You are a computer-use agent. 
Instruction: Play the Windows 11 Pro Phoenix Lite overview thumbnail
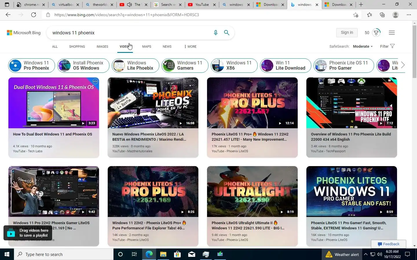[352, 103]
